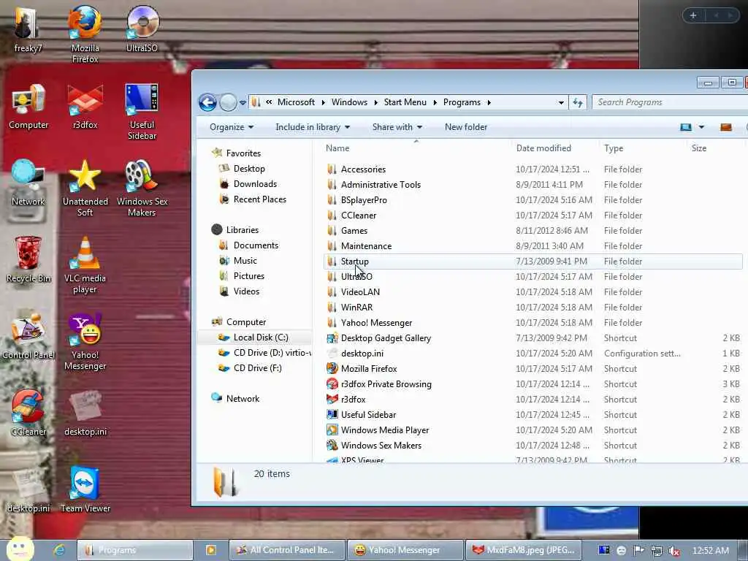This screenshot has width=748, height=561.
Task: Select Recent Places in navigation pane
Action: point(259,199)
